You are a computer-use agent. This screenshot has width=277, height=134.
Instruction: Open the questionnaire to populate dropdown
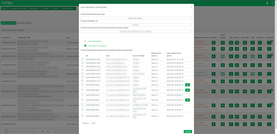tap(136, 32)
